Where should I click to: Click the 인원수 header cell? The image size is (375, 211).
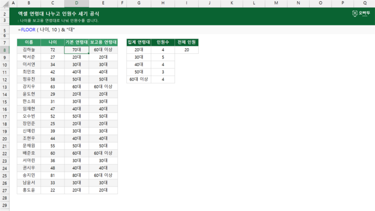(x=163, y=42)
